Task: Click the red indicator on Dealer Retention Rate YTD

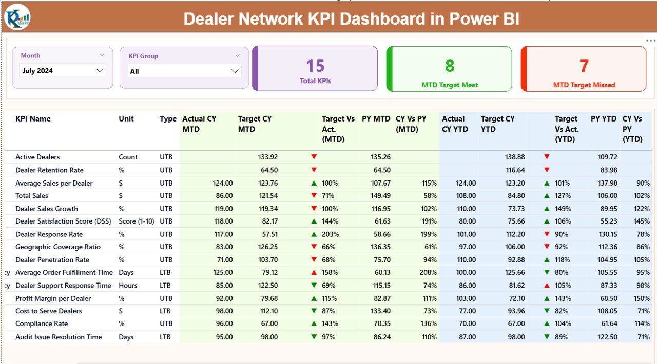Action: pos(546,170)
